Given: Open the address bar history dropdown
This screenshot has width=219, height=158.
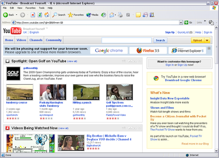Looking at the screenshot, I should 181,22.
